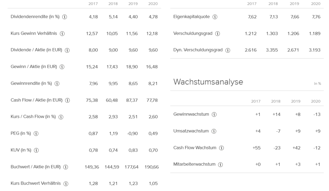Click info icon next to Gewinnwachstum

214,115
